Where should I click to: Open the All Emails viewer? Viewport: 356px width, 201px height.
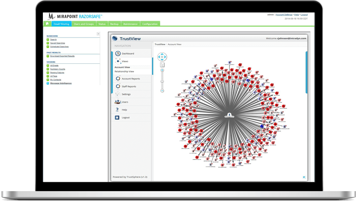click(54, 66)
